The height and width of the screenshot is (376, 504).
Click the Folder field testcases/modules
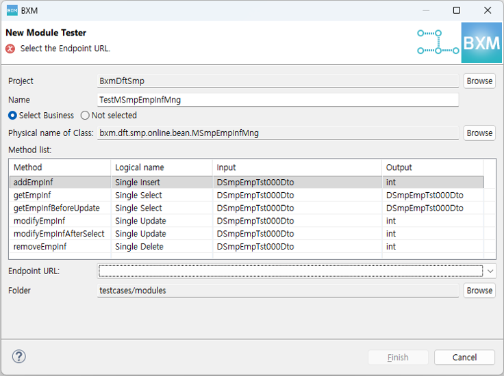click(278, 291)
